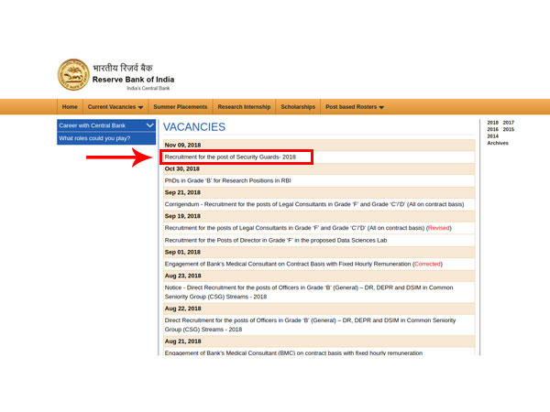Screen dimensions: 550x412
Task: Click the 'Aug 23, 2018' date heading
Action: coord(182,276)
